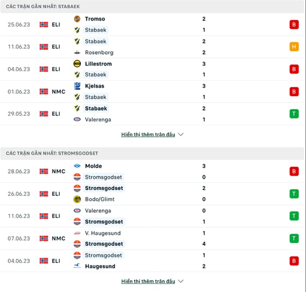Click the Bodo/Glimt club badge
This screenshot has height=292, width=306.
77,199
